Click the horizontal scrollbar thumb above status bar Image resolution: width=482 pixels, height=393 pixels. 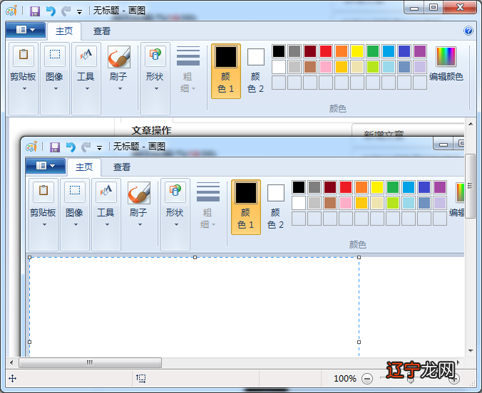89,362
